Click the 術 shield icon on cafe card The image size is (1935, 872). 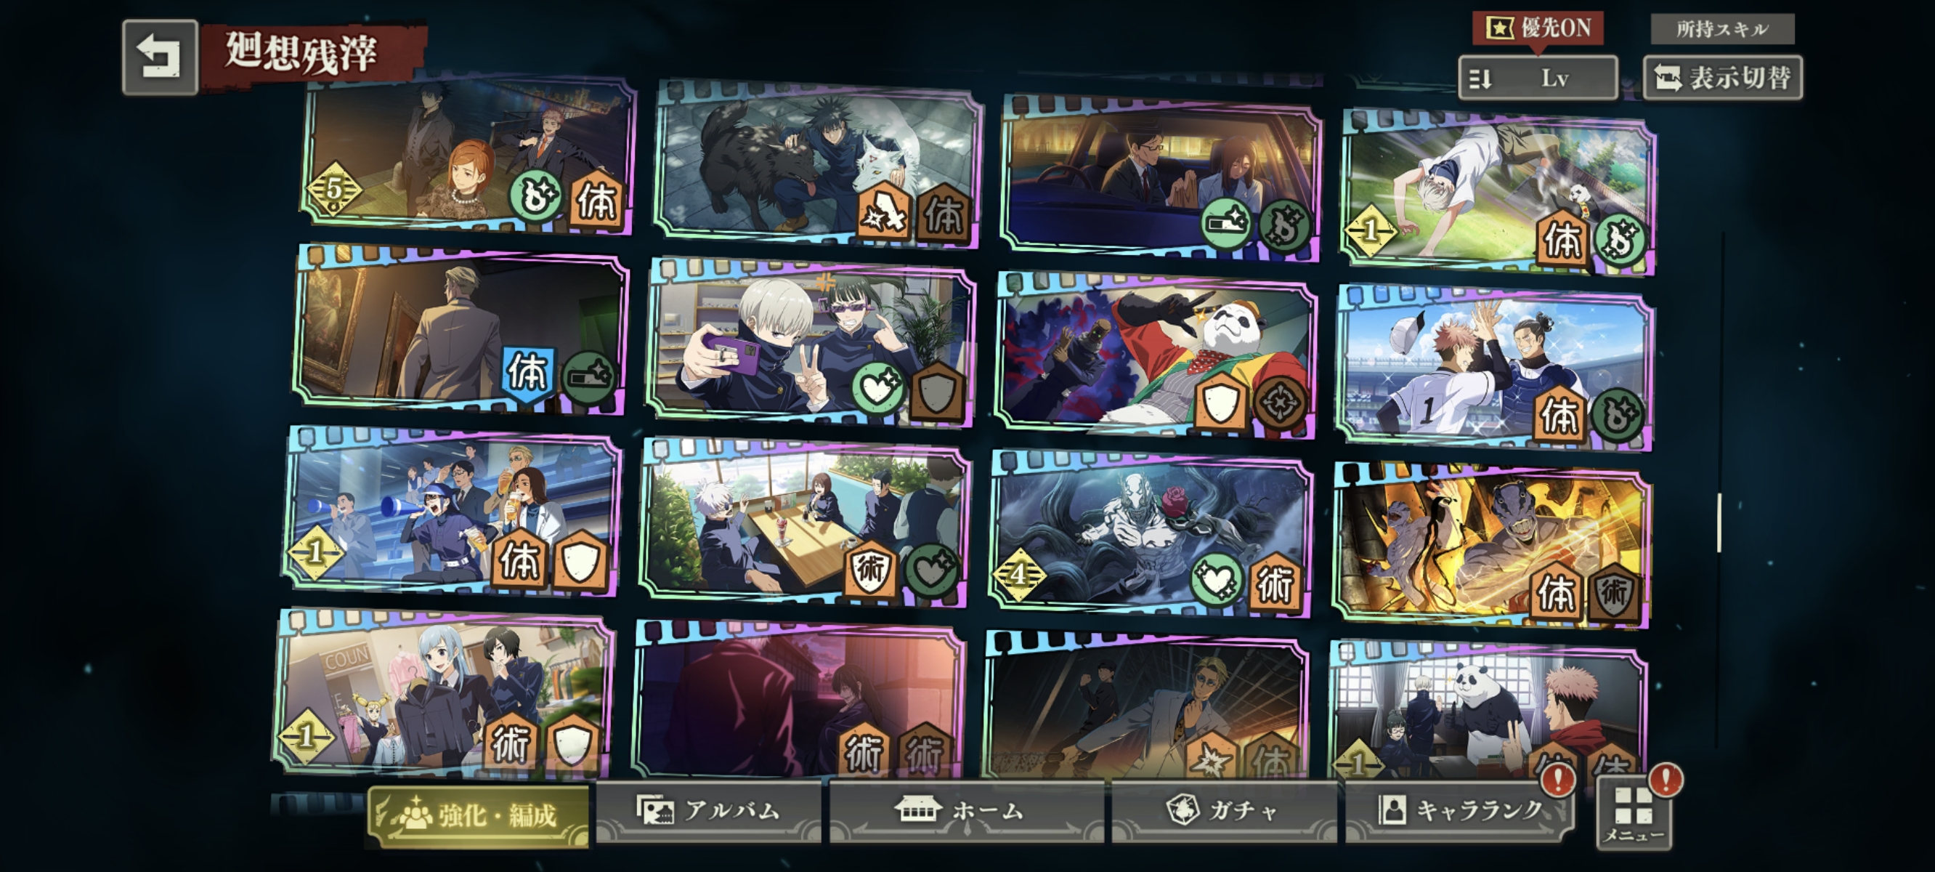click(871, 569)
